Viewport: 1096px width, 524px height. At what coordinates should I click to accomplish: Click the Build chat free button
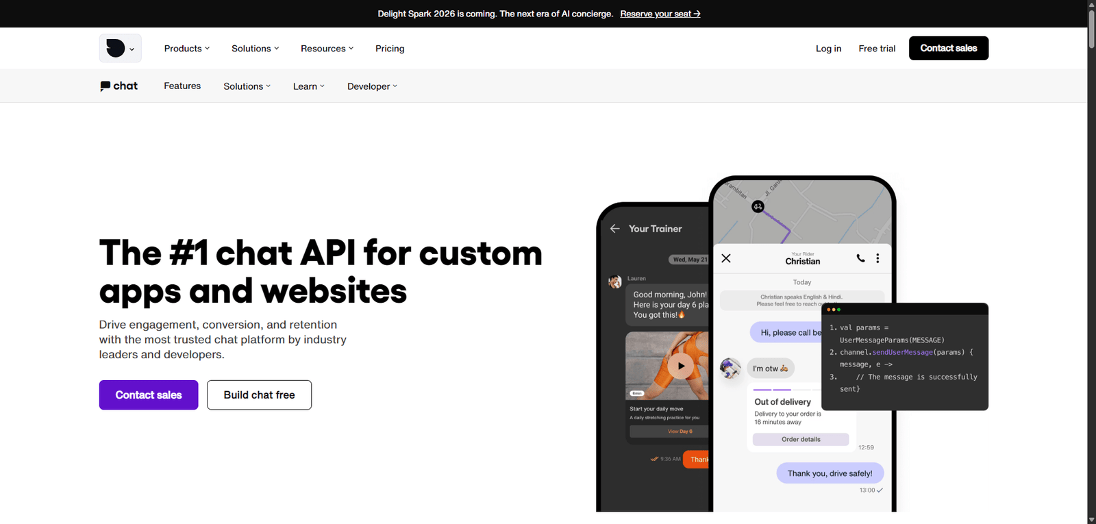pyautogui.click(x=259, y=395)
